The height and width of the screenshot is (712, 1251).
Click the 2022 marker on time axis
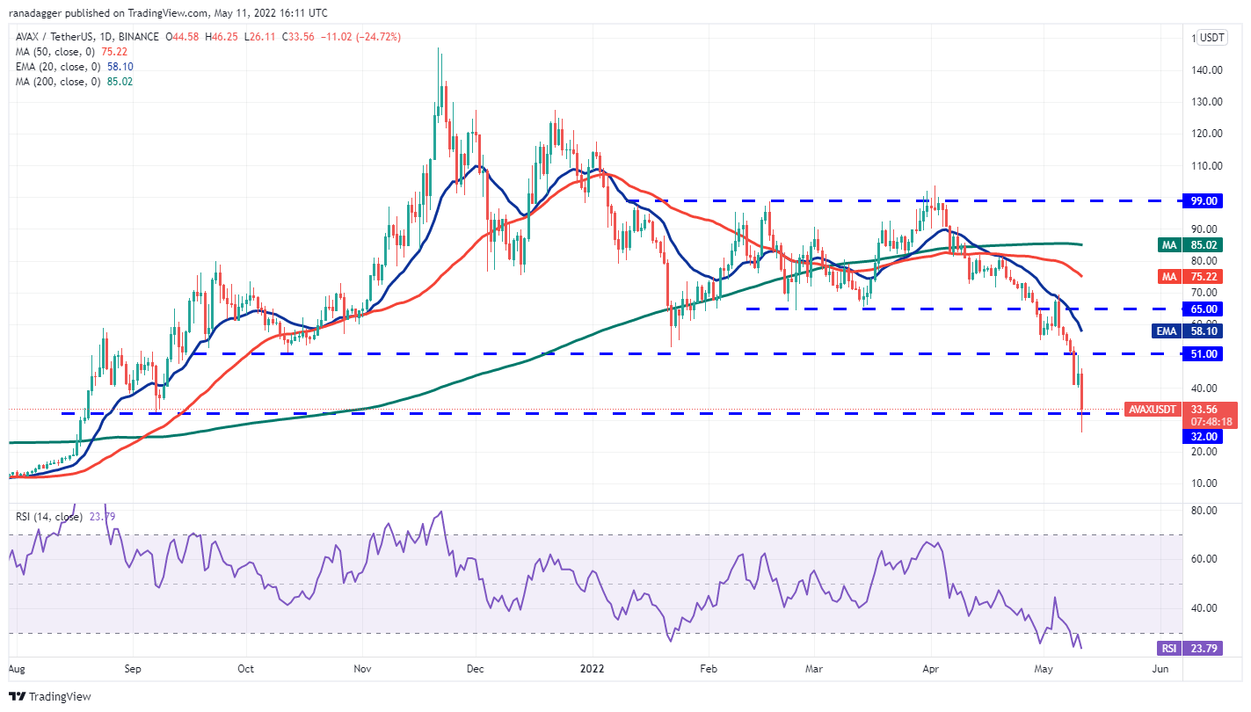pyautogui.click(x=593, y=668)
